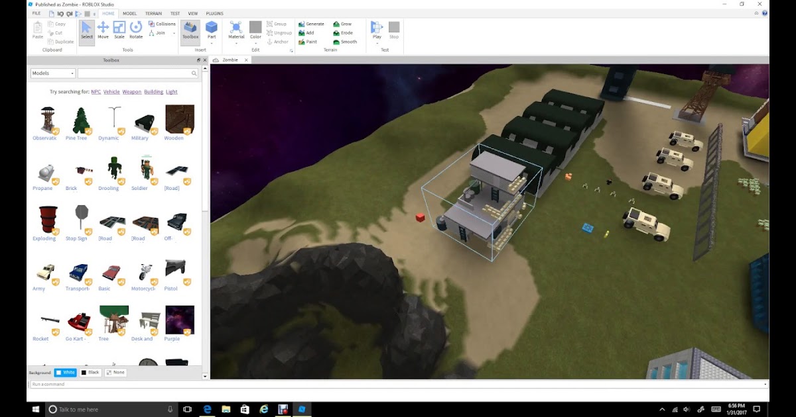Open the FILE menu
The image size is (796, 417).
pyautogui.click(x=36, y=13)
